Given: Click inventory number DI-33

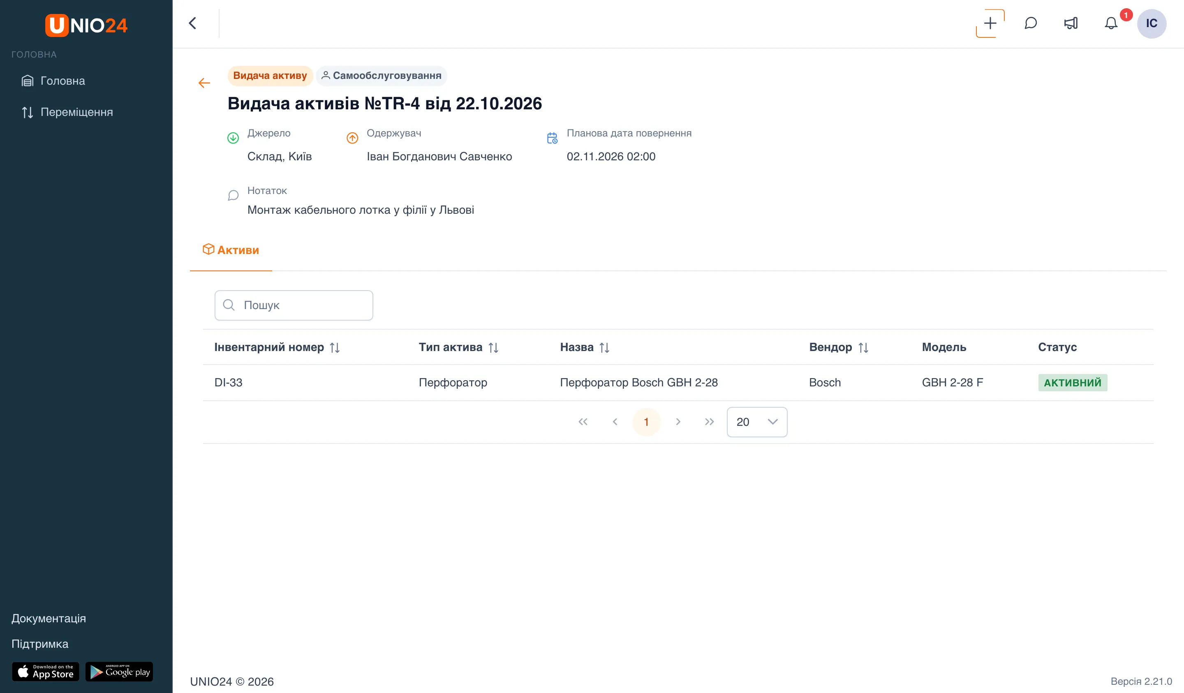Looking at the screenshot, I should (x=228, y=382).
